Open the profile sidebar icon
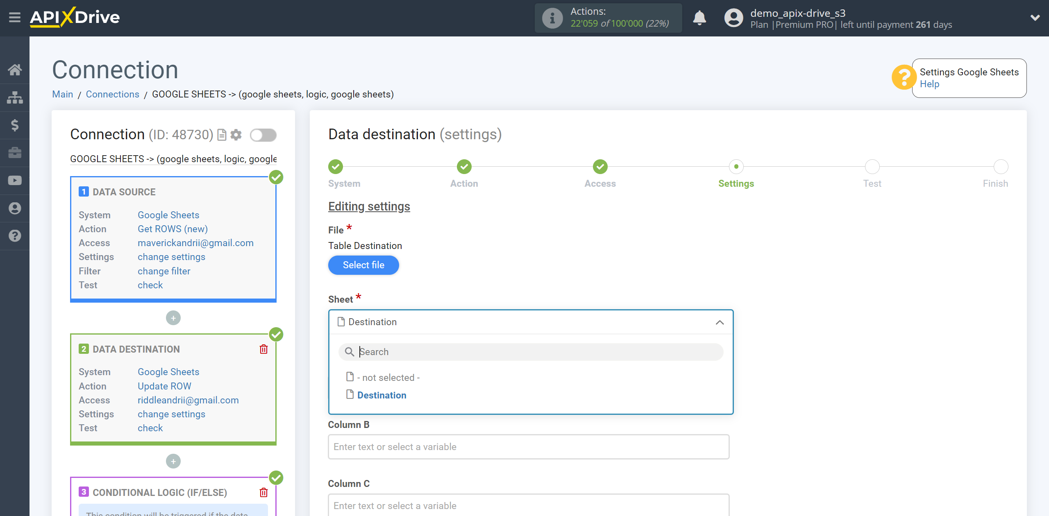This screenshot has height=516, width=1049. pyautogui.click(x=15, y=208)
